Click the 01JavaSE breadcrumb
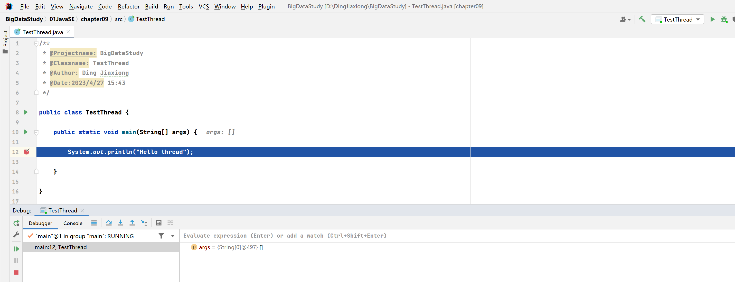The width and height of the screenshot is (735, 282). tap(62, 19)
